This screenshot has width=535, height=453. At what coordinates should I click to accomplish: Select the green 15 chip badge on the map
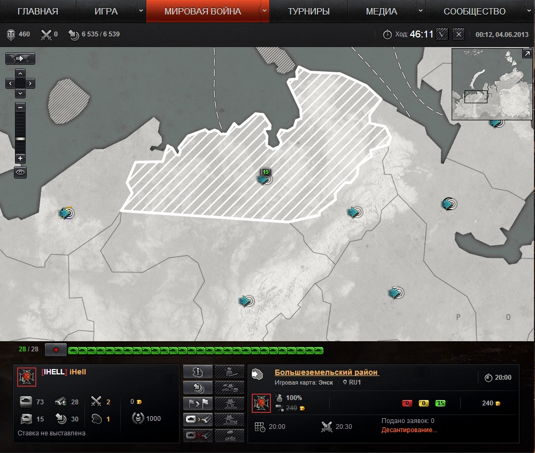coord(266,172)
